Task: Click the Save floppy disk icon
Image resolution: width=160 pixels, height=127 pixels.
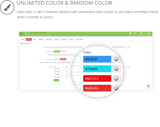Action: [149, 86]
